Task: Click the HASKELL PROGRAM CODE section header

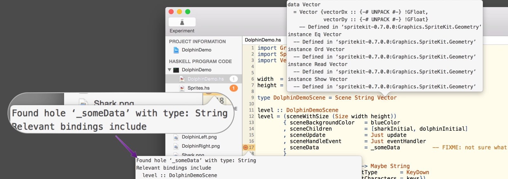Action: (200, 61)
